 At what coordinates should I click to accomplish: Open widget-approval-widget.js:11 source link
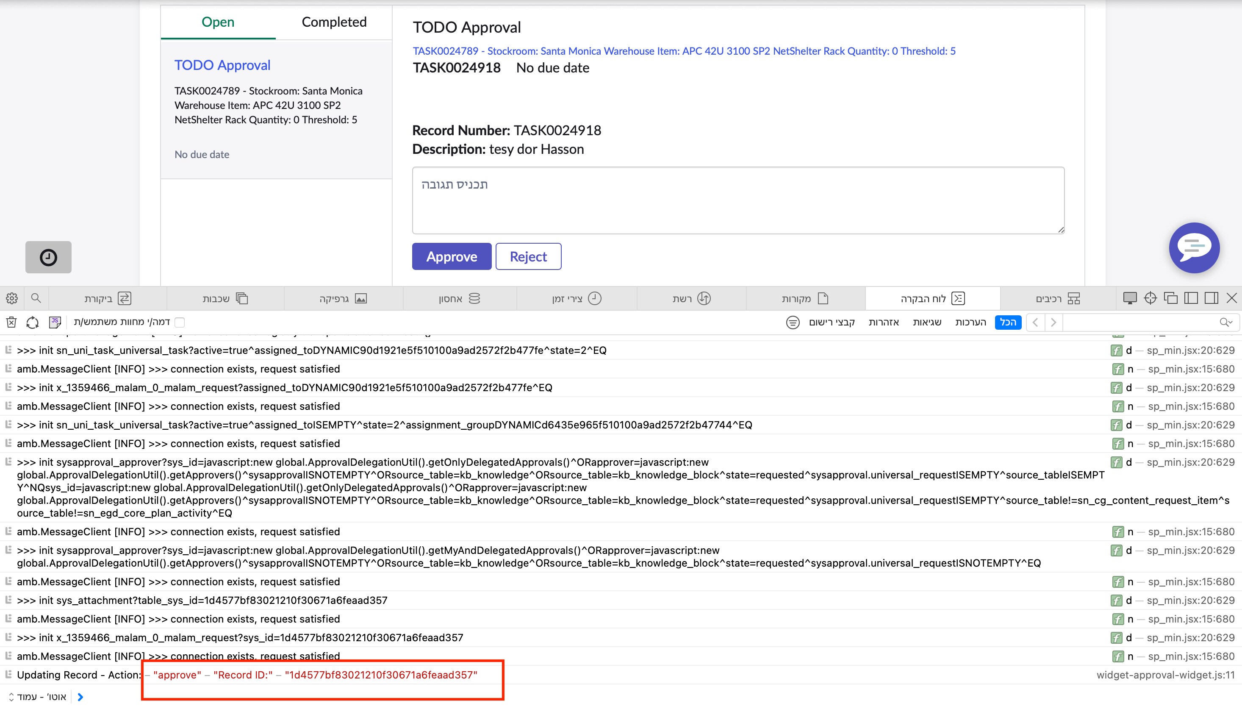(x=1166, y=674)
